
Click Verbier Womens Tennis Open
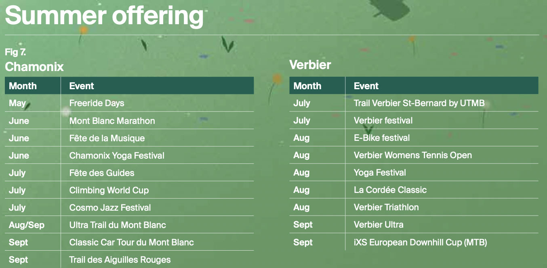[x=413, y=155]
